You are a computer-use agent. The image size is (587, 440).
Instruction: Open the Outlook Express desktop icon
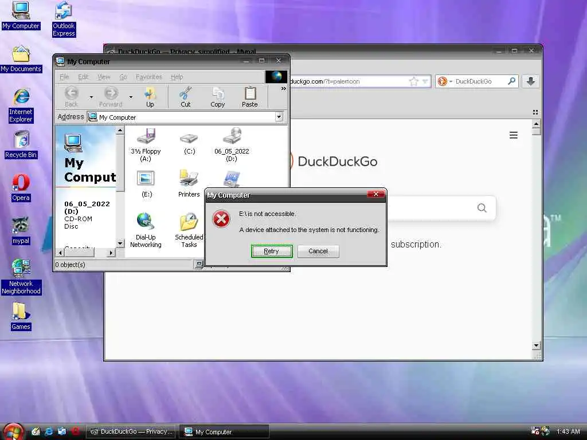64,19
